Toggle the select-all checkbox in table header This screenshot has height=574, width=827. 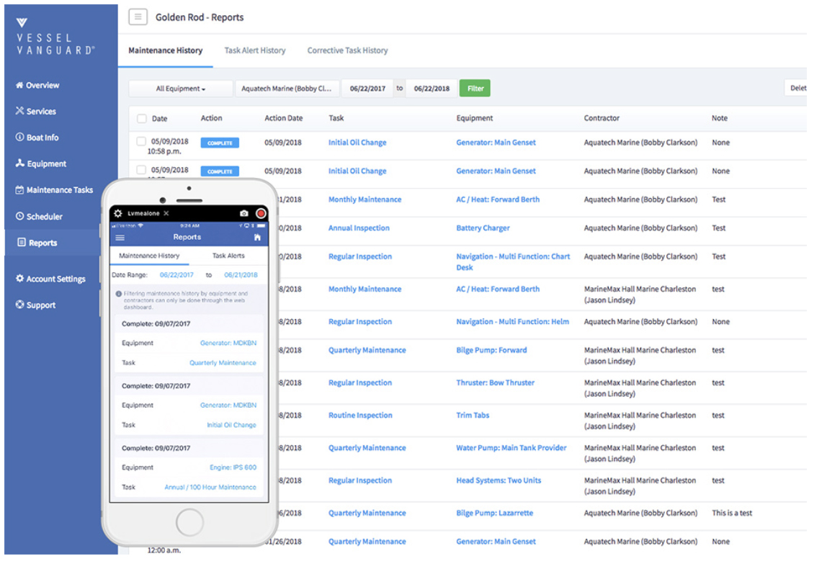[141, 119]
